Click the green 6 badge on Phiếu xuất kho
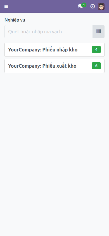 coord(96,66)
